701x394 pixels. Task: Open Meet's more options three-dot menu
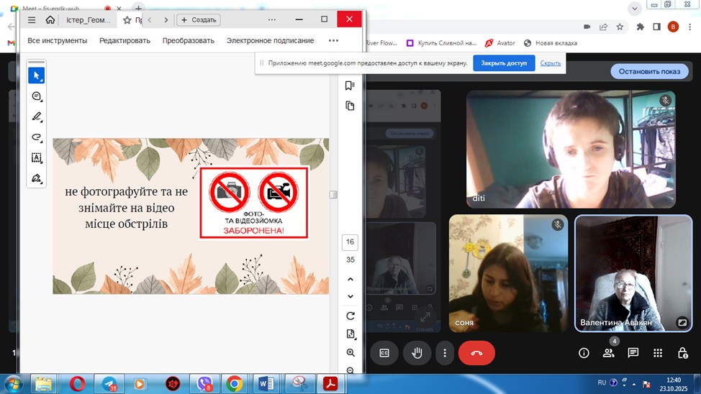(446, 353)
